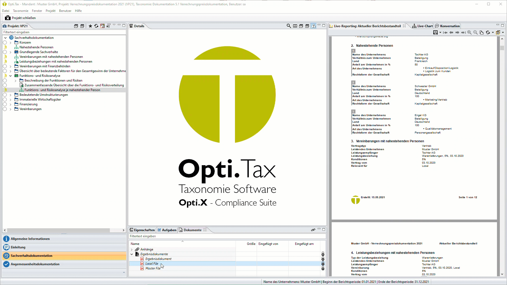This screenshot has width=507, height=285.
Task: Open the Taxonomie menu
Action: [x=21, y=11]
